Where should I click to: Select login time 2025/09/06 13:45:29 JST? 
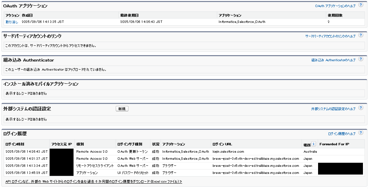27,173
